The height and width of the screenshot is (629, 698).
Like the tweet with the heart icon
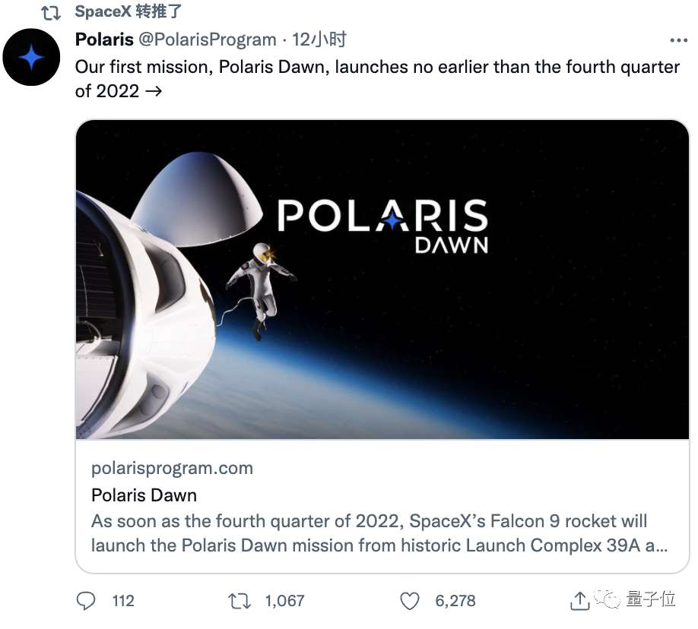click(410, 601)
